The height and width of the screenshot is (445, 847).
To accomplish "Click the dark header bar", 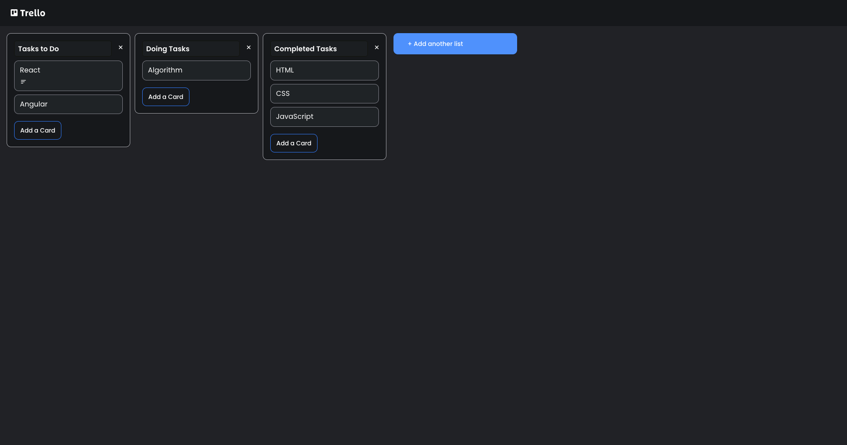I will coord(424,13).
